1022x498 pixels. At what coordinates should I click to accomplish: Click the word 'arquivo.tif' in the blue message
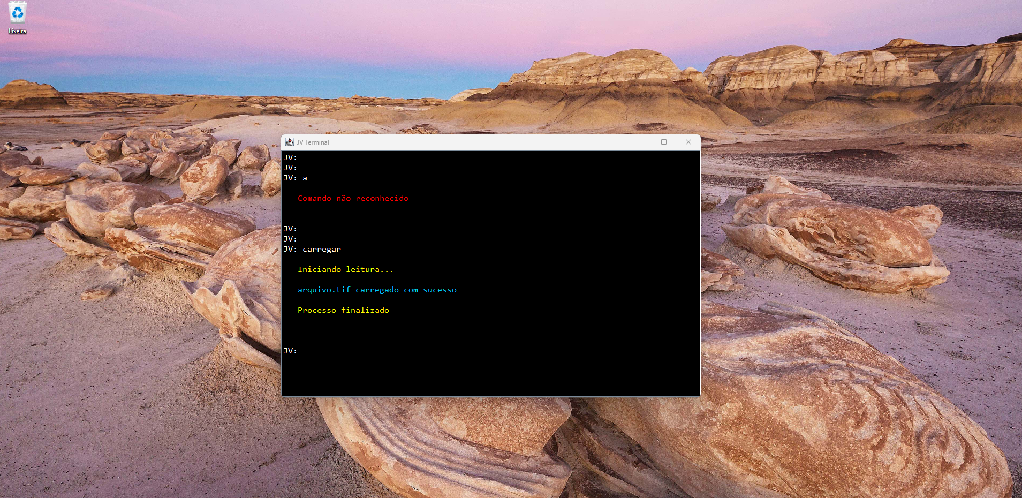click(x=324, y=290)
